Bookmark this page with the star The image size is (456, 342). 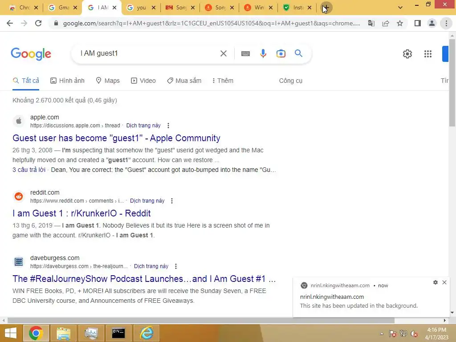(400, 23)
